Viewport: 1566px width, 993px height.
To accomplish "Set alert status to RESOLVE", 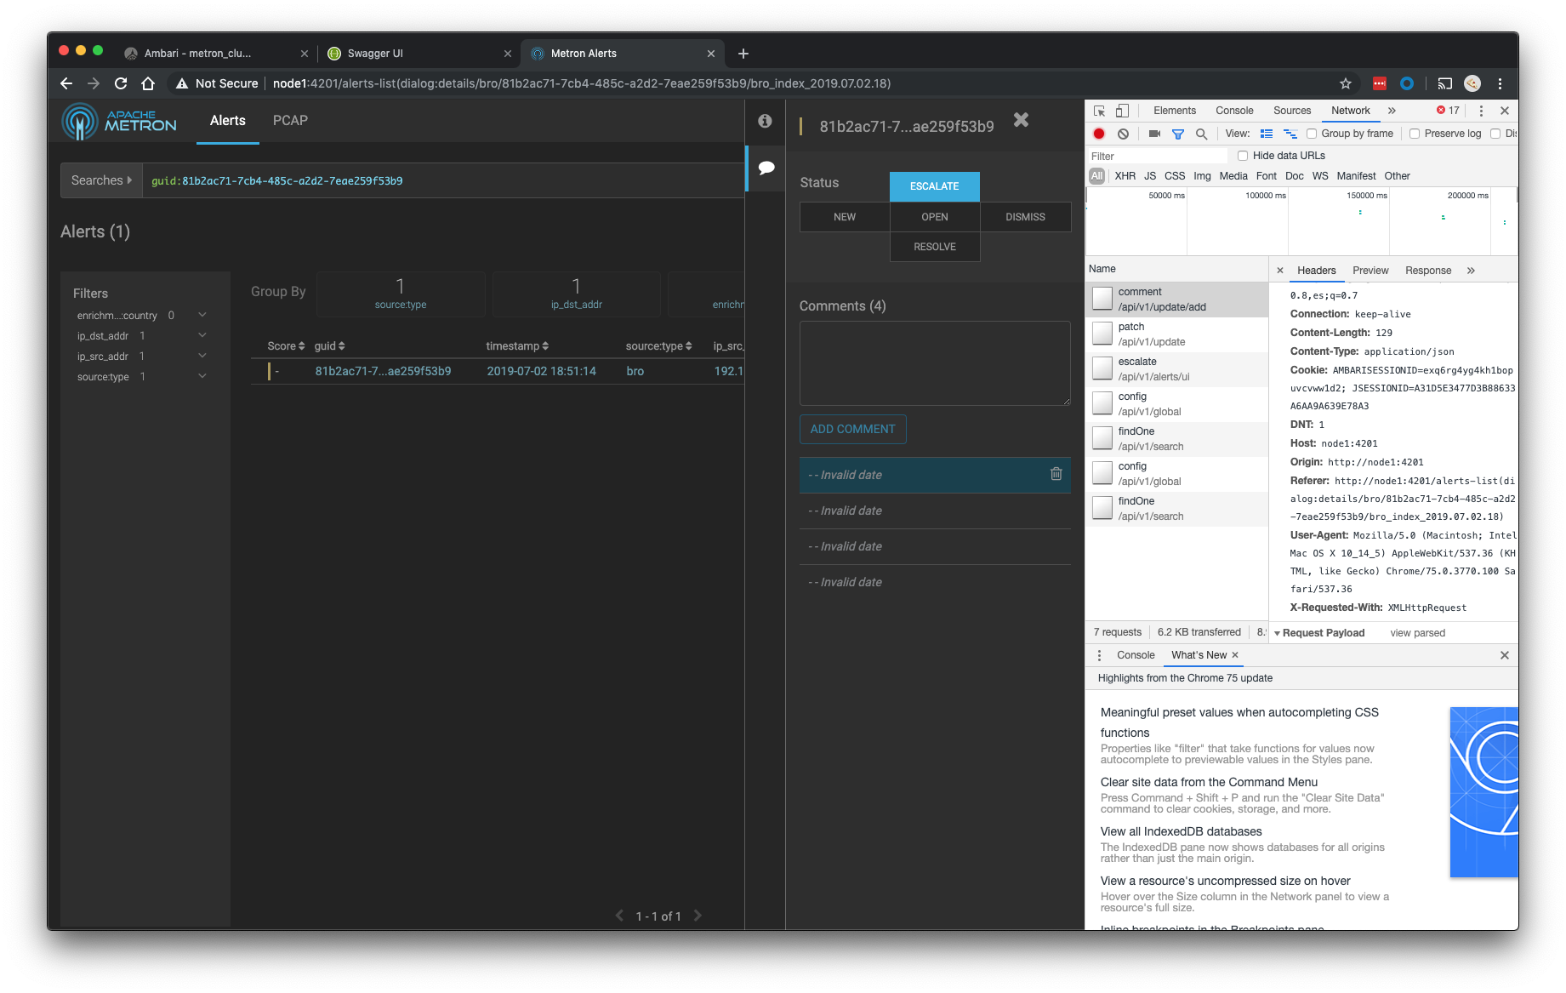I will coord(934,247).
